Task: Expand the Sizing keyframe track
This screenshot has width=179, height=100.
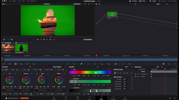Action: click(x=140, y=77)
